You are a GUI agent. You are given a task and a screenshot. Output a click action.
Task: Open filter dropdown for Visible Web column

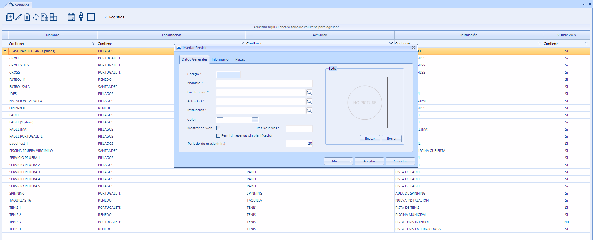pos(586,44)
